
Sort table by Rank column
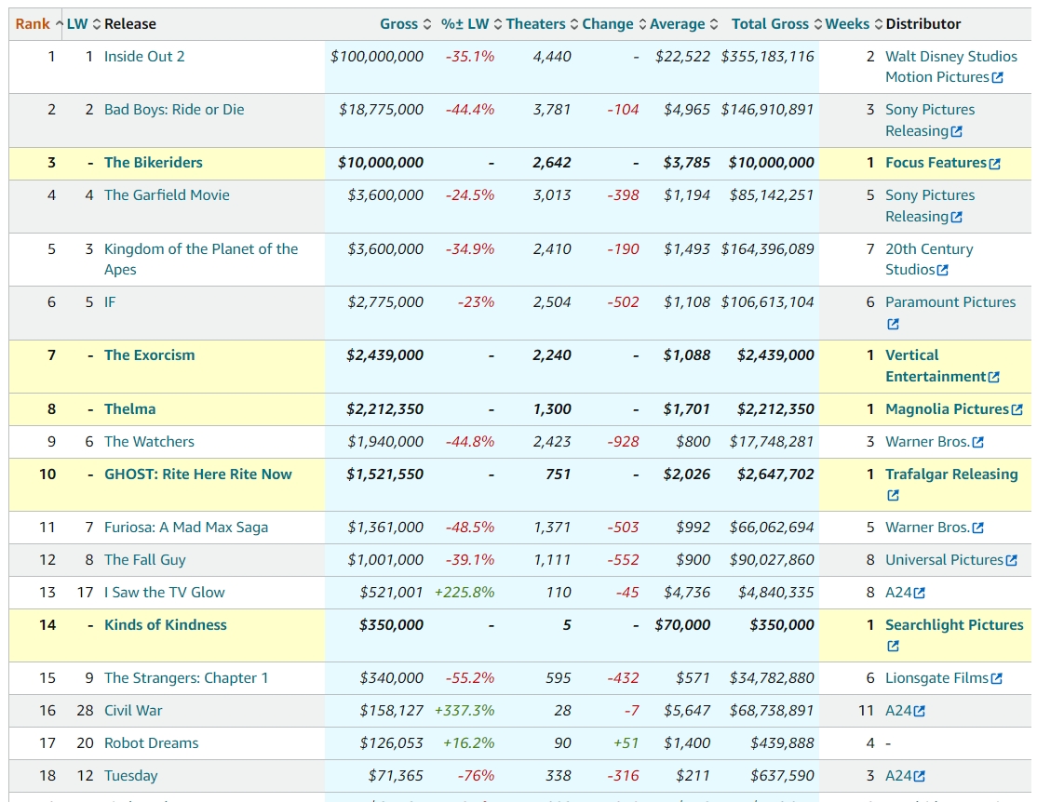[38, 24]
